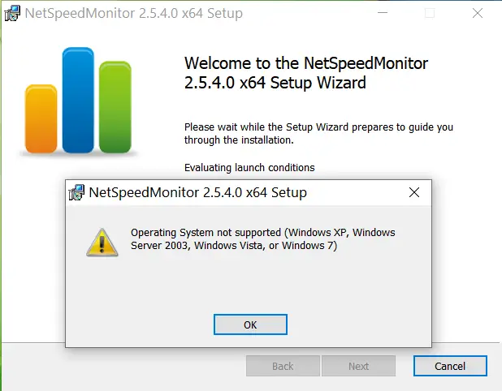Screen dimensions: 502x391
Task: Close the main Setup window with the X
Action: 478,13
